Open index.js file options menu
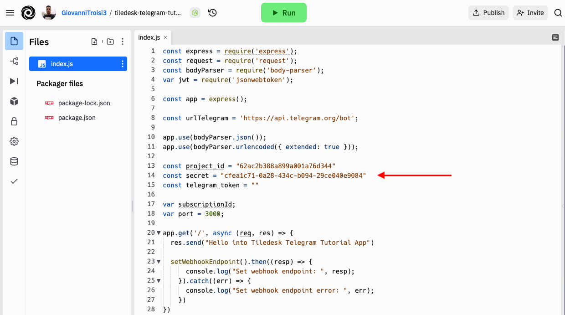This screenshot has width=565, height=315. [122, 64]
